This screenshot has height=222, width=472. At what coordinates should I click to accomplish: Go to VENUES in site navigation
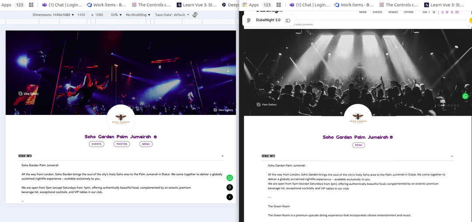[x=393, y=12]
